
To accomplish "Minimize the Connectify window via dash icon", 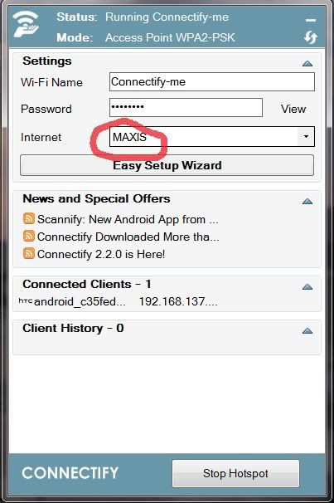I will pos(310,20).
